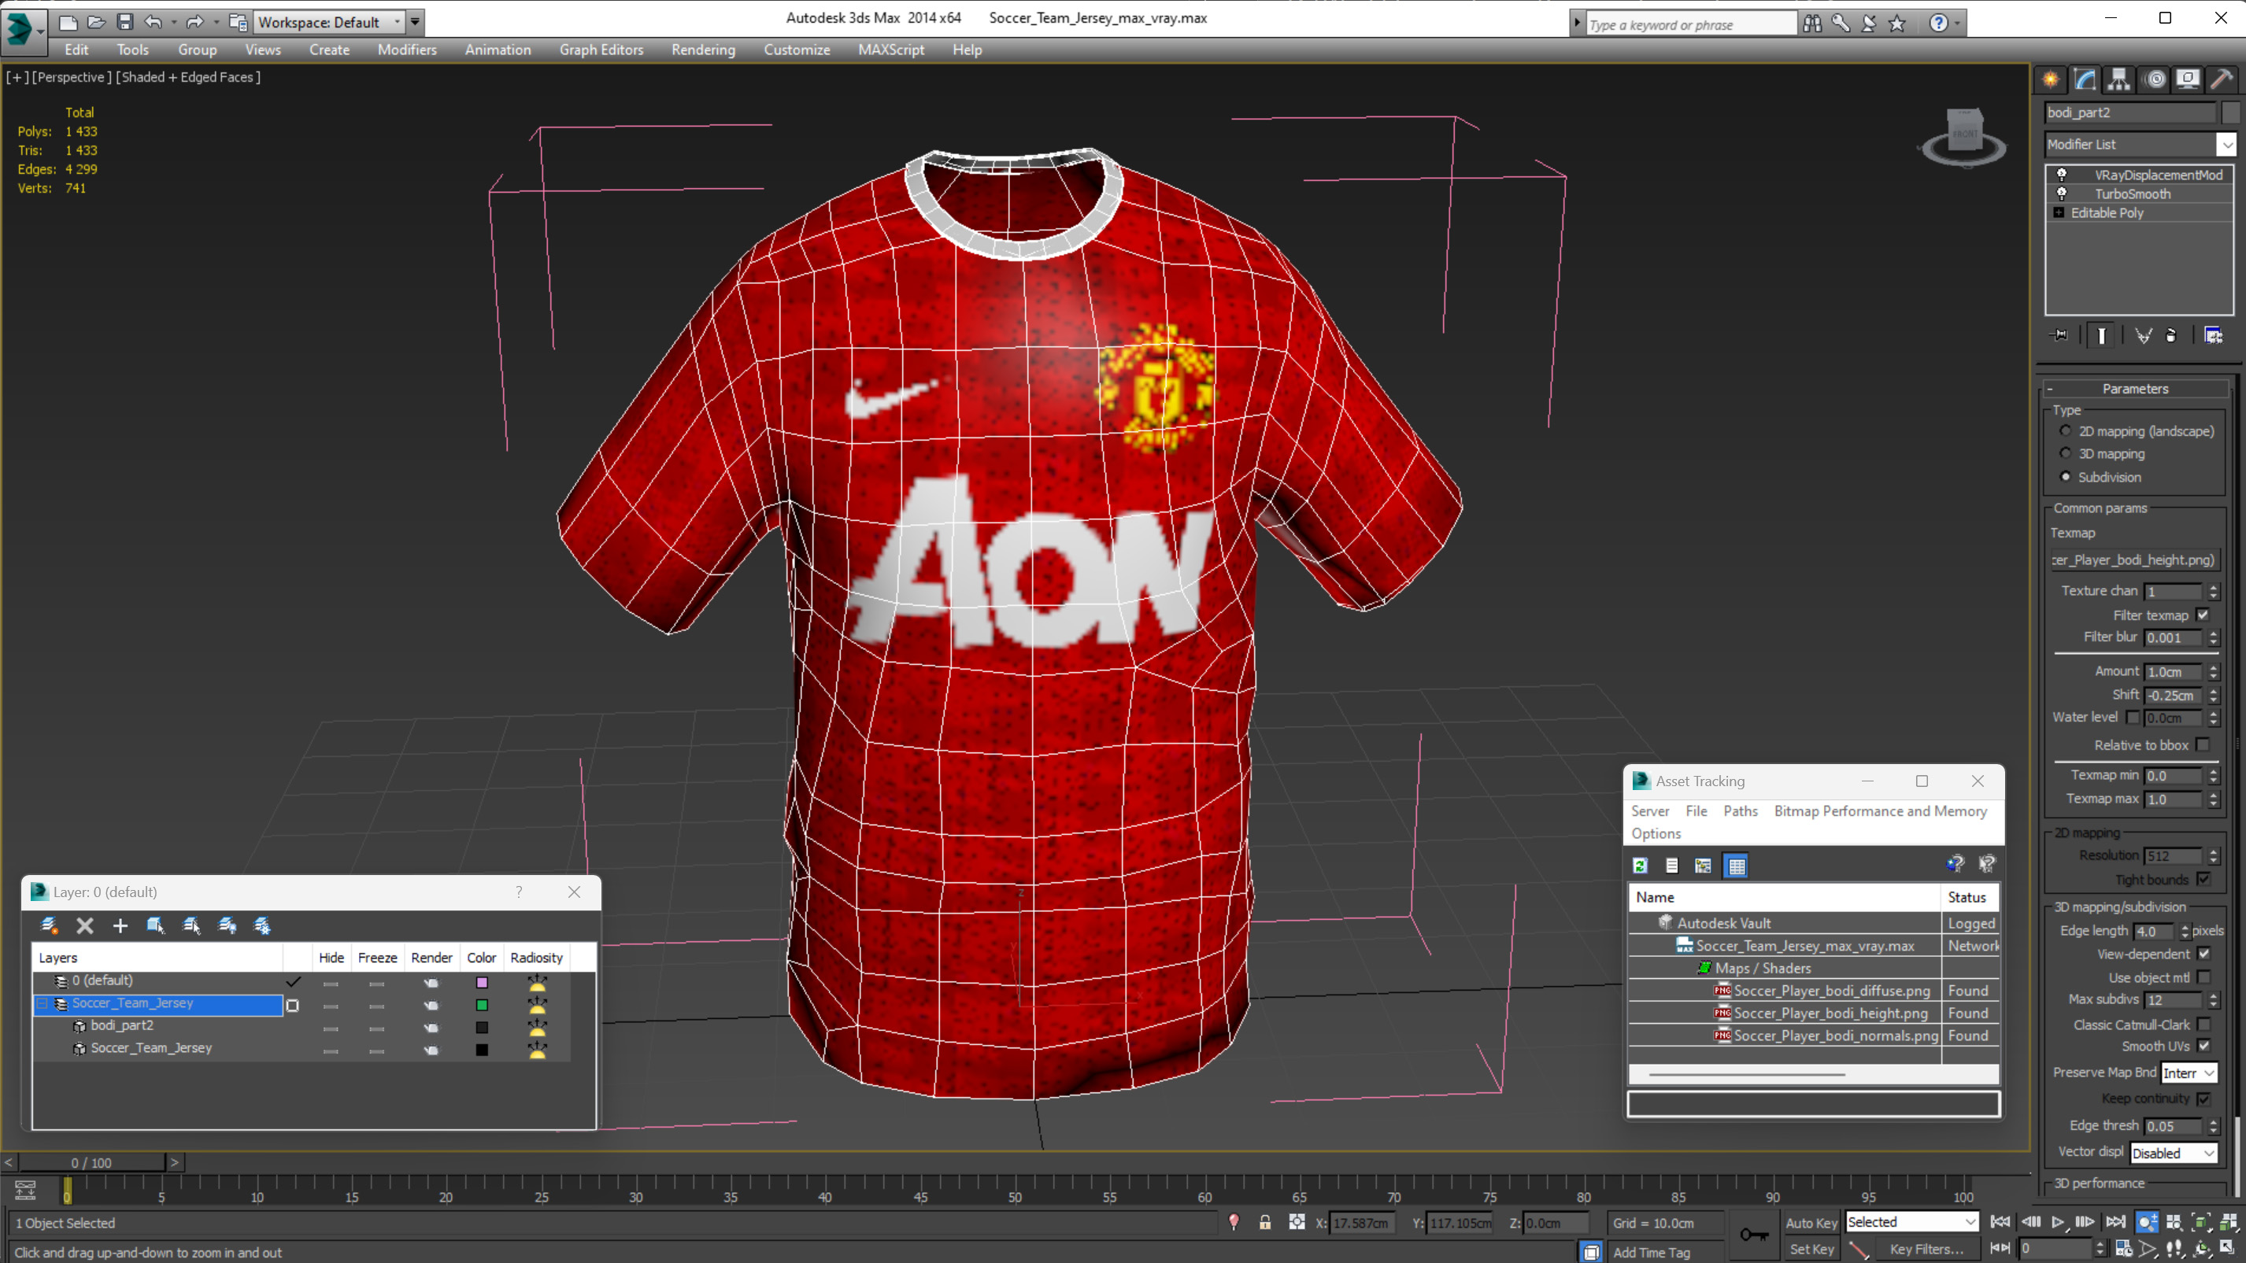Image resolution: width=2246 pixels, height=1263 pixels.
Task: Open key mode Selected dropdown
Action: coord(1911,1222)
